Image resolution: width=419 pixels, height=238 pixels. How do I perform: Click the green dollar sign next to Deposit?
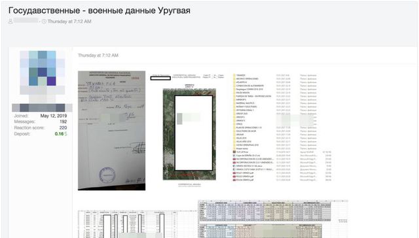pyautogui.click(x=65, y=133)
